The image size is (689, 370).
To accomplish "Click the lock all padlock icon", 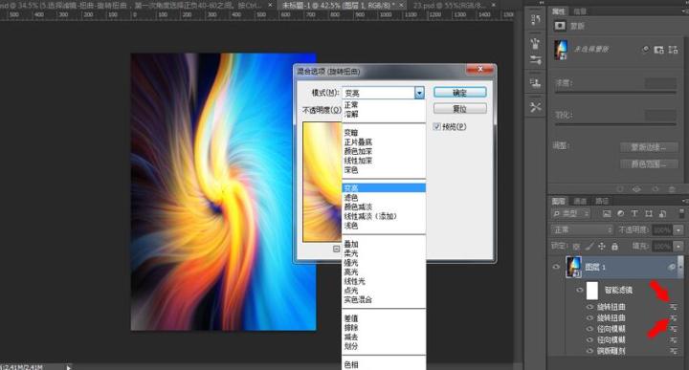I will pos(614,247).
